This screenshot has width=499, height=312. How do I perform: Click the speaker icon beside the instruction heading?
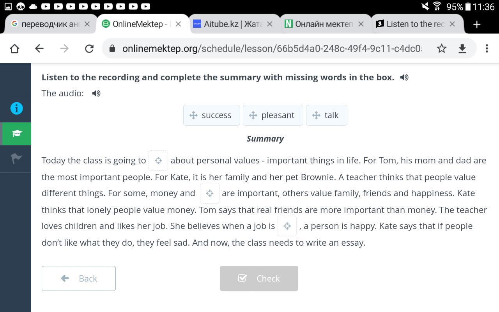(404, 77)
